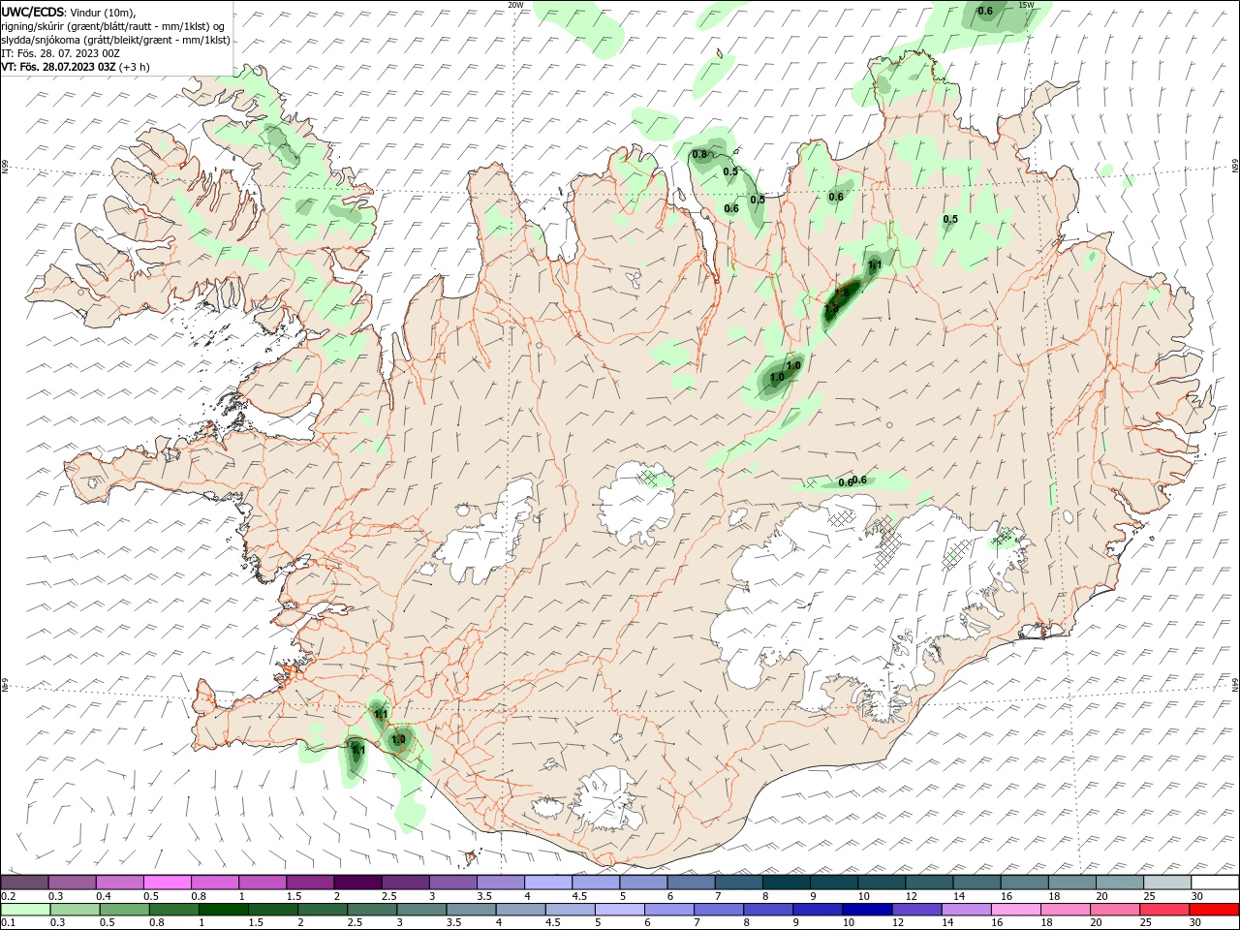Click the UWC/ECDS title text
The width and height of the screenshot is (1240, 930).
pos(33,12)
